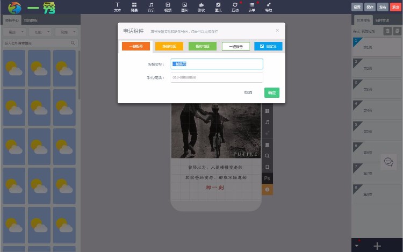The height and width of the screenshot is (252, 403).
Task: Open the 特效 special effects tool
Action: click(x=269, y=7)
